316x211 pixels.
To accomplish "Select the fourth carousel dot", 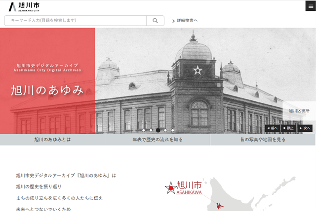I will [165, 130].
